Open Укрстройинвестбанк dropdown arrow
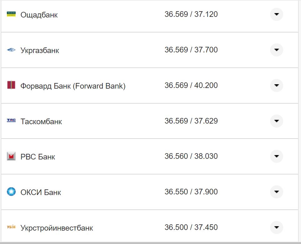301x244 pixels. [276, 227]
